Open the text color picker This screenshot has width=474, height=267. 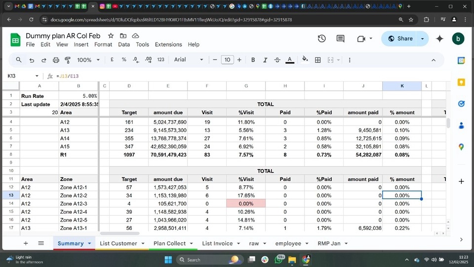point(290,60)
